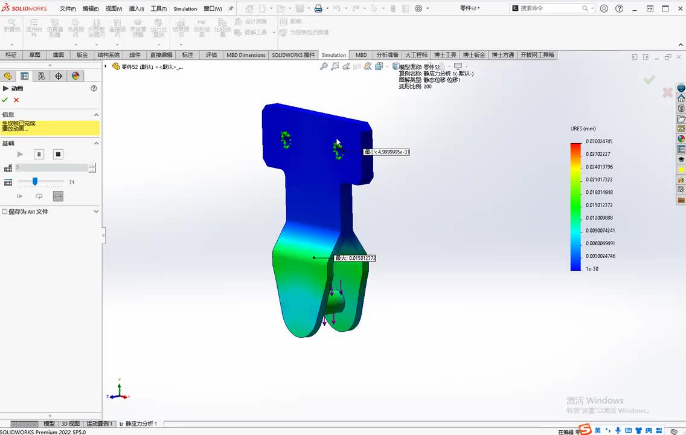
Task: Expand save as AVI file section
Action: click(x=96, y=211)
